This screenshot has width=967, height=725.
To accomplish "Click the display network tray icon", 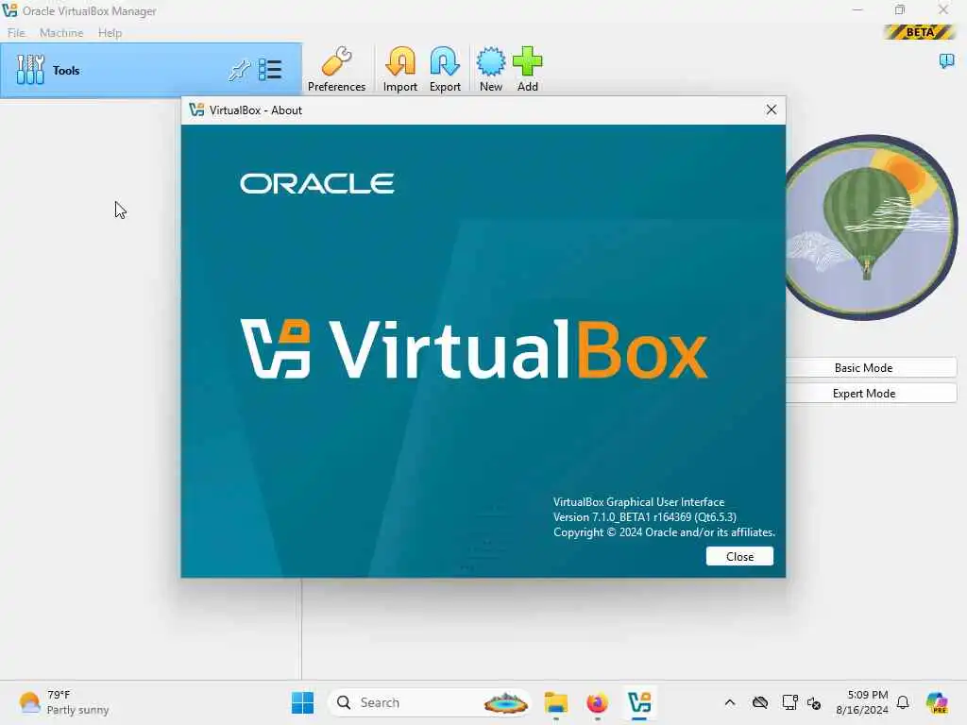I will (x=789, y=702).
